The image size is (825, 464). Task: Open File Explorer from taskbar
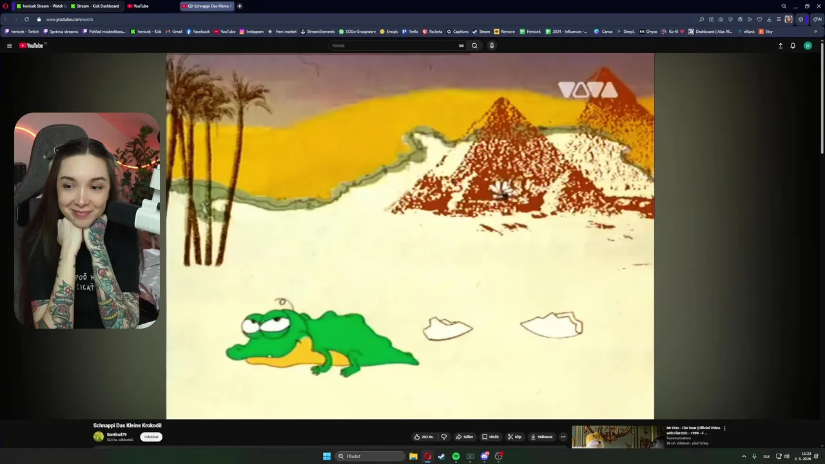coord(413,456)
